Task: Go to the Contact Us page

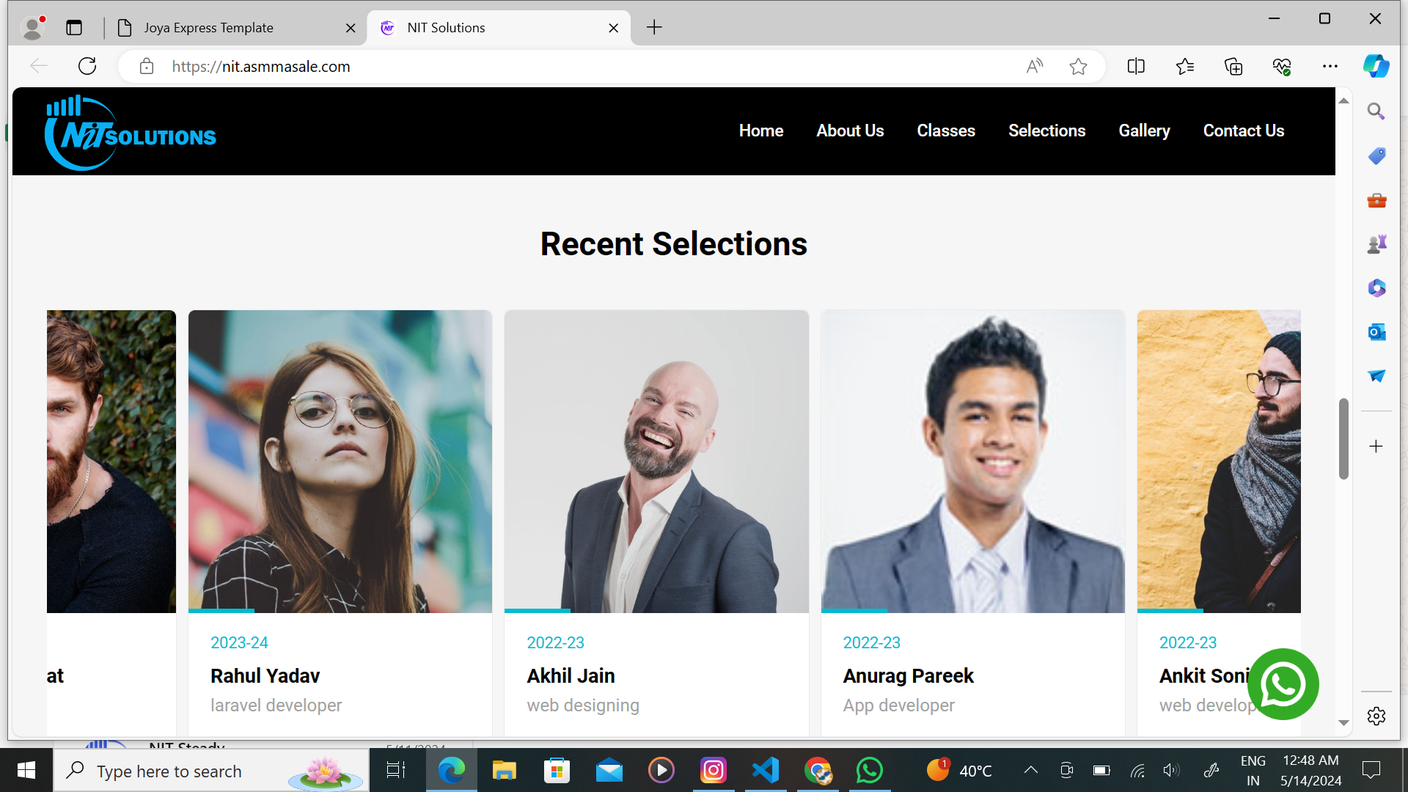Action: pos(1244,131)
